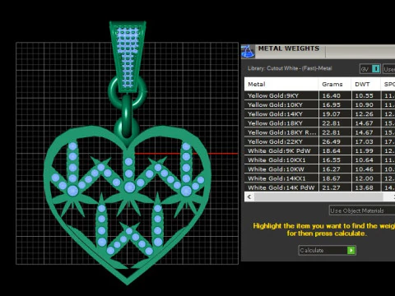Select the Yellow Gold:9KY row
Viewport: 395px width, 296px height.
319,95
